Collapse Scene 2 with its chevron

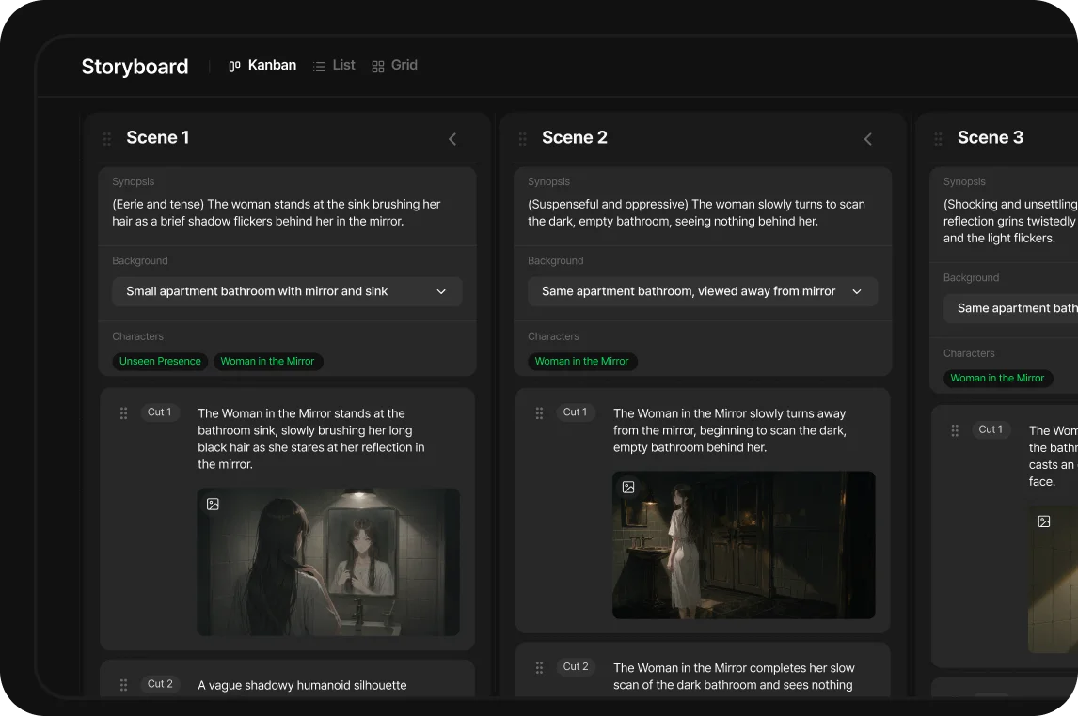[x=868, y=139]
